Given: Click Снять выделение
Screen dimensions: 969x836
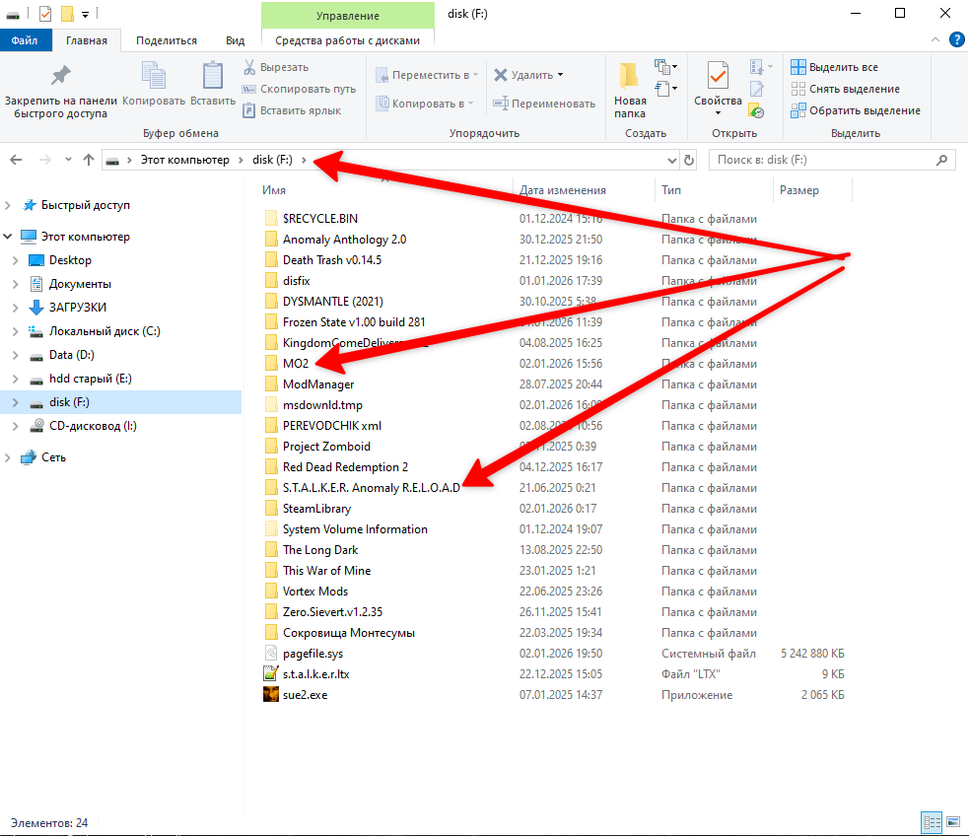Looking at the screenshot, I should tap(846, 89).
